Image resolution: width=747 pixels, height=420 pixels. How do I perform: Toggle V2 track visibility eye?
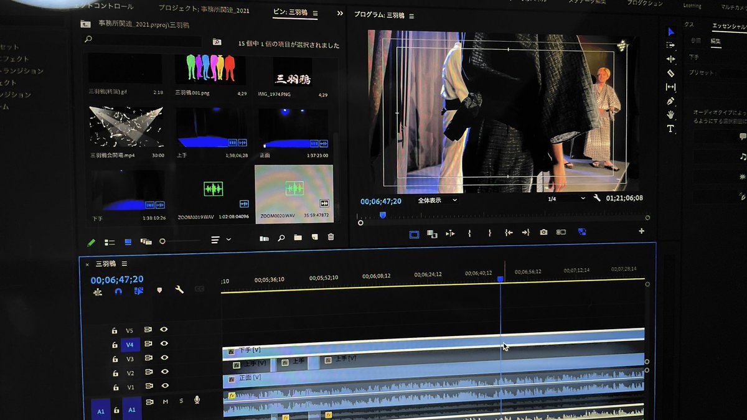(x=165, y=371)
